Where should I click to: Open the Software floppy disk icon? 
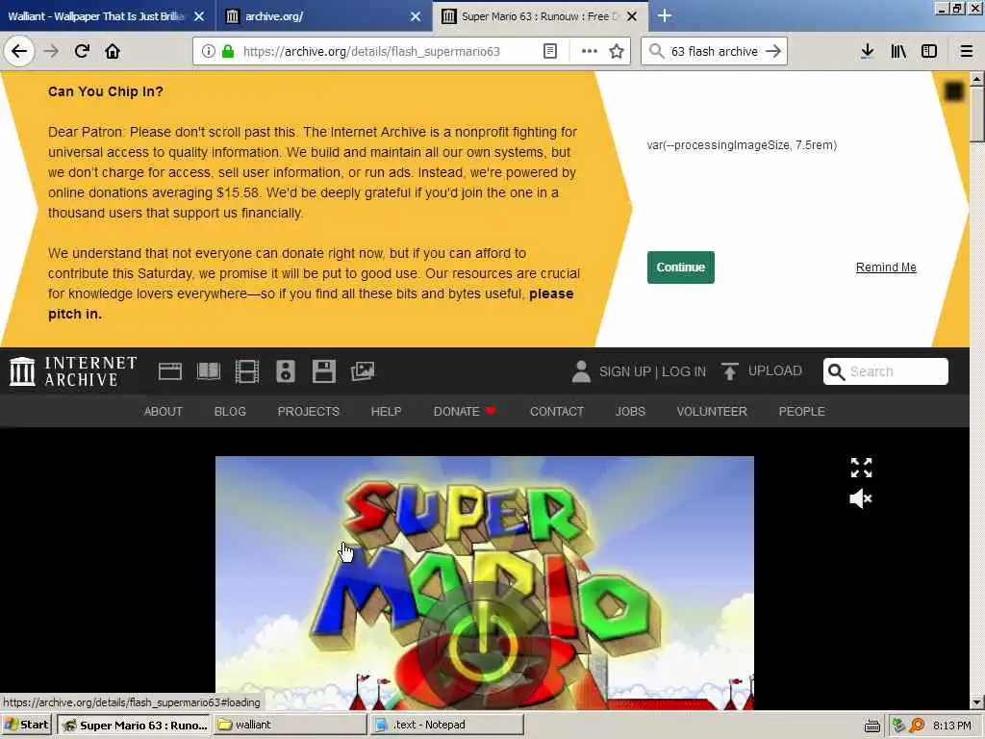pos(324,371)
